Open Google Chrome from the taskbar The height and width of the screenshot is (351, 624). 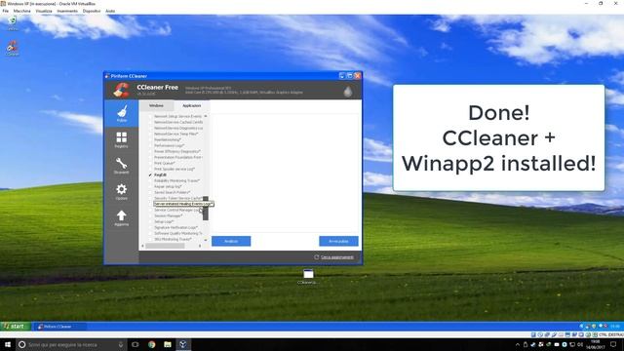point(152,344)
